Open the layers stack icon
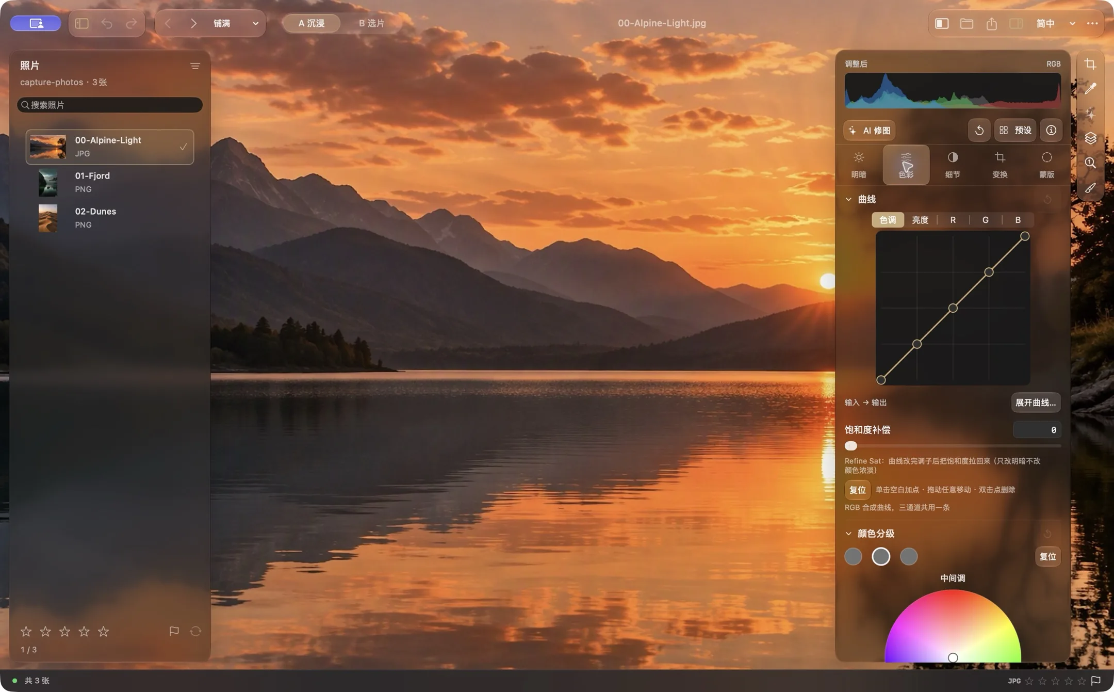The image size is (1114, 692). 1090,138
